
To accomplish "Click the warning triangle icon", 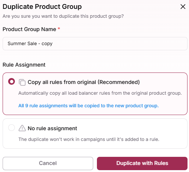I will (x=22, y=128).
